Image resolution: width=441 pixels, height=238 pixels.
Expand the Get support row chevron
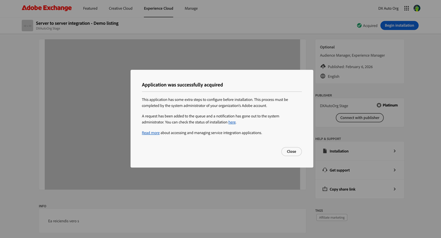(395, 170)
